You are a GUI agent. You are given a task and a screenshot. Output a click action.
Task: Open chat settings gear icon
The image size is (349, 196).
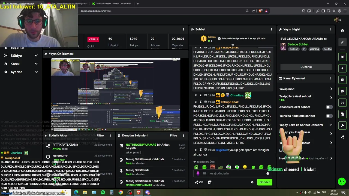click(252, 182)
